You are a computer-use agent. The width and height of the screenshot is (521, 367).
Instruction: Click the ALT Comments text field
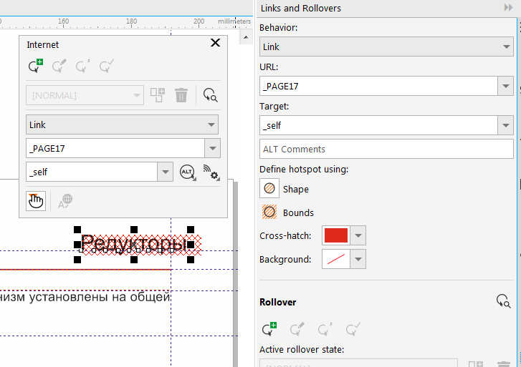(x=386, y=149)
